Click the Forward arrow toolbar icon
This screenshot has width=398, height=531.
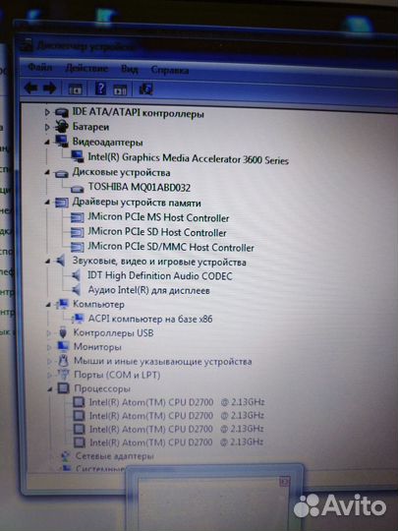[x=50, y=88]
